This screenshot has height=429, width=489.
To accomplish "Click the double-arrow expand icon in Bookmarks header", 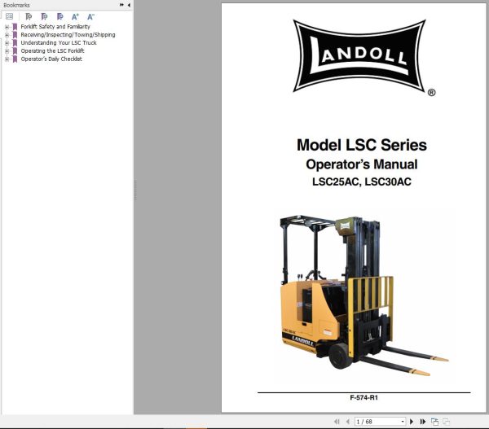I will pos(121,5).
